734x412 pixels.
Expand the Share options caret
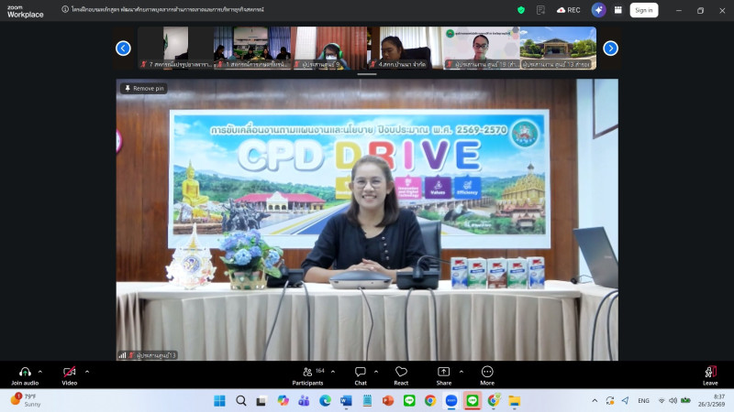461,371
